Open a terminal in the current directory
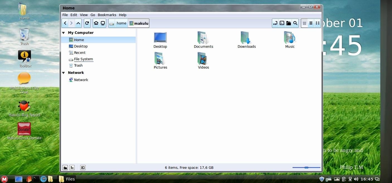The image size is (392, 183). coord(282,23)
